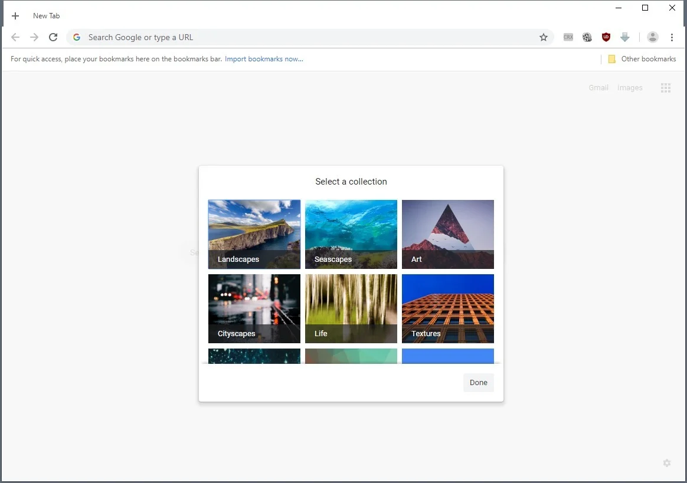687x483 pixels.
Task: Click the Google G icon in address bar
Action: click(77, 37)
